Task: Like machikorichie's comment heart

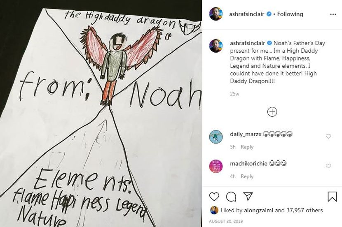Action: pyautogui.click(x=328, y=166)
